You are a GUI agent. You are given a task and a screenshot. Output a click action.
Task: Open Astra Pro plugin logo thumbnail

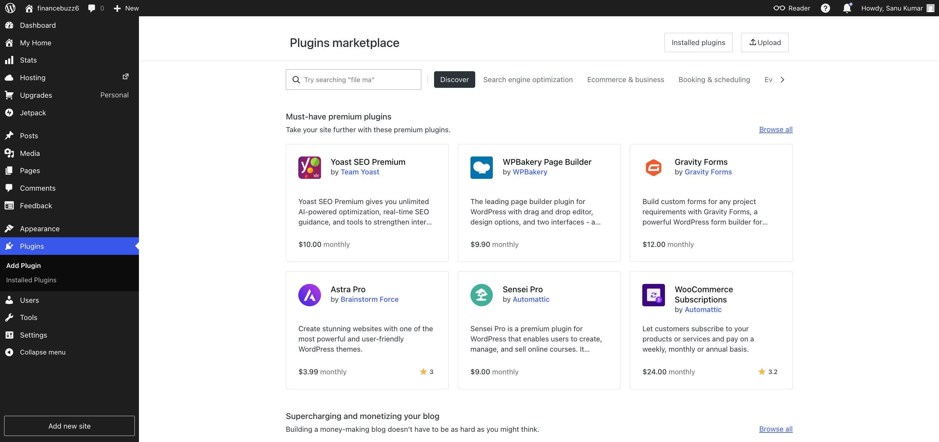(309, 295)
